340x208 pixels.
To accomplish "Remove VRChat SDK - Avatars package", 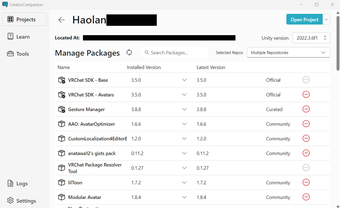I will pos(306,95).
